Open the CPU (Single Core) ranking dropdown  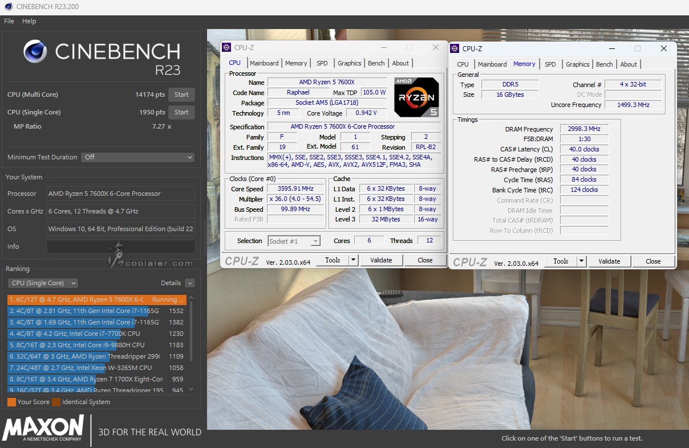[43, 283]
